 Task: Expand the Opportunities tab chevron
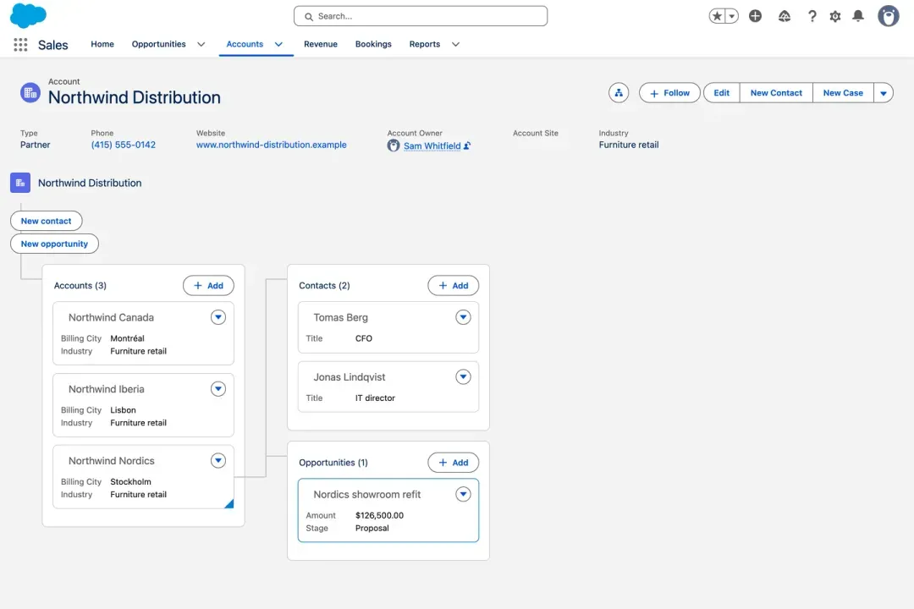coord(201,44)
